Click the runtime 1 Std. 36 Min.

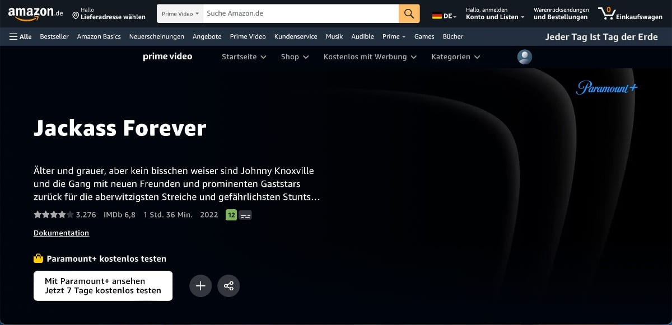coord(167,215)
